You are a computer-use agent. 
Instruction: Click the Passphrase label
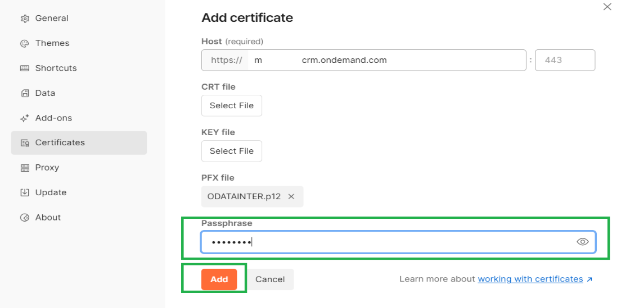(227, 223)
